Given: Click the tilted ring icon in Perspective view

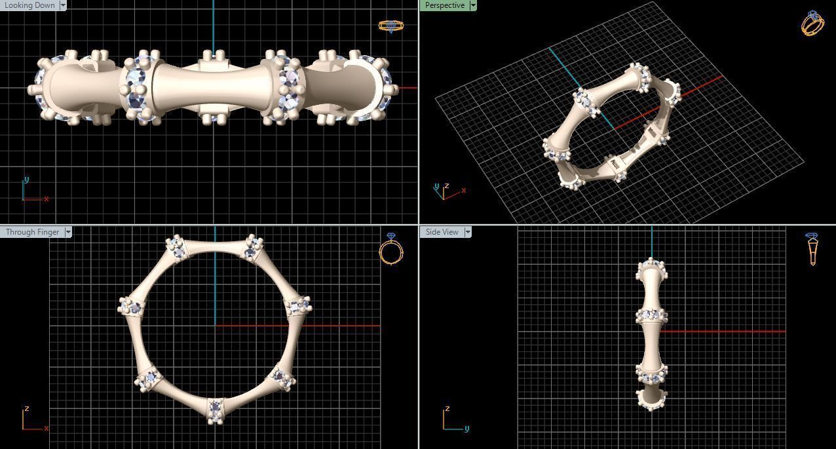Looking at the screenshot, I should pyautogui.click(x=812, y=23).
